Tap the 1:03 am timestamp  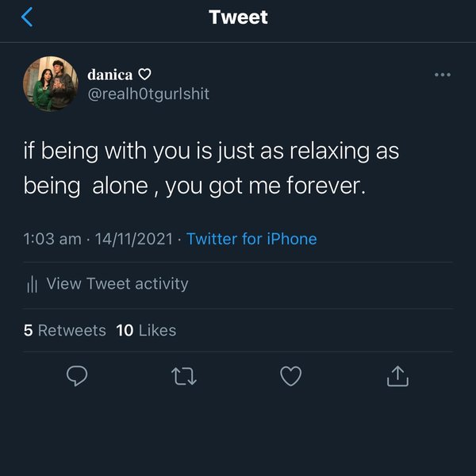[x=52, y=239]
